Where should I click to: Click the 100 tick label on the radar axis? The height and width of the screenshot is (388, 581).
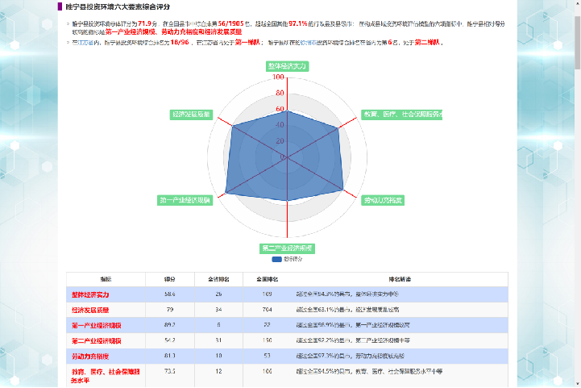tap(278, 77)
